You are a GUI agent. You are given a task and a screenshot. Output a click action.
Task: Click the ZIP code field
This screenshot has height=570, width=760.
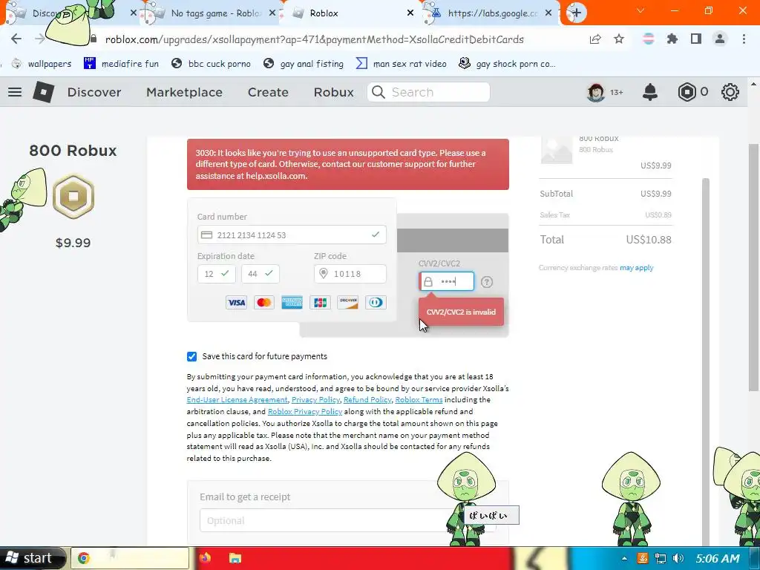[350, 274]
